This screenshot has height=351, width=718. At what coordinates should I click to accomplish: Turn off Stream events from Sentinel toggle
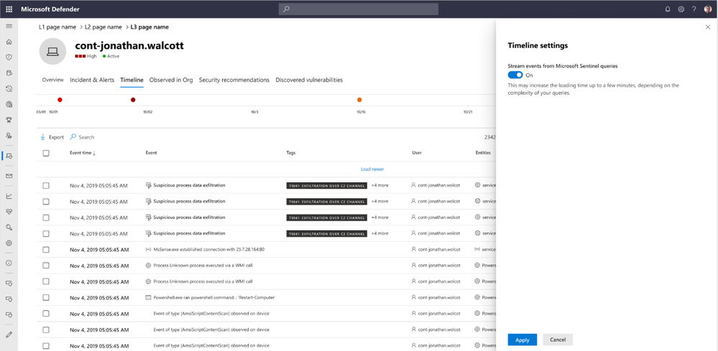click(515, 75)
